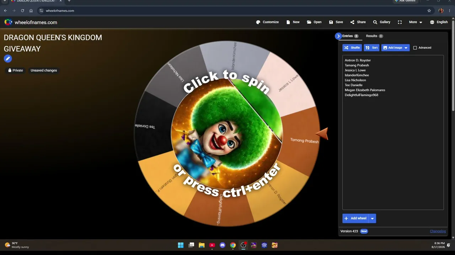Open OBS Studio from the taskbar
Viewport: 455px width, 255px height.
click(243, 245)
